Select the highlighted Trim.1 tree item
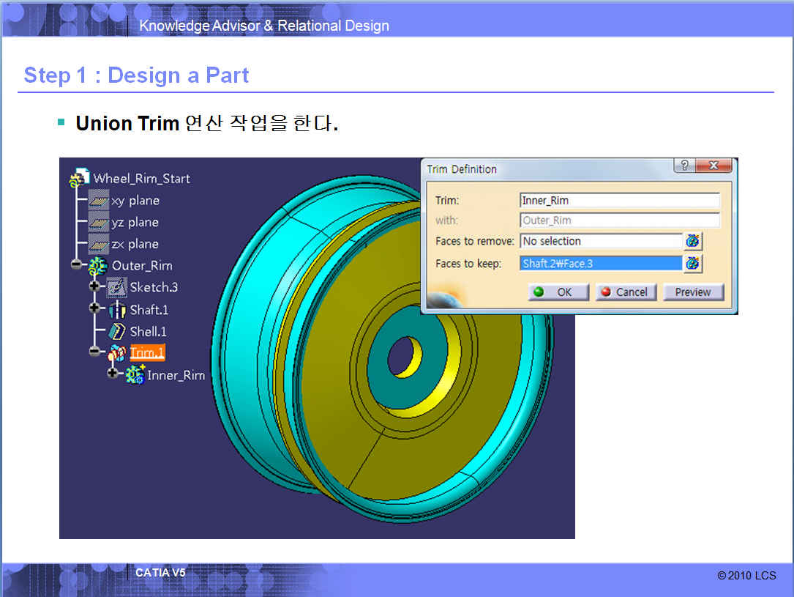The width and height of the screenshot is (794, 597). [x=147, y=353]
